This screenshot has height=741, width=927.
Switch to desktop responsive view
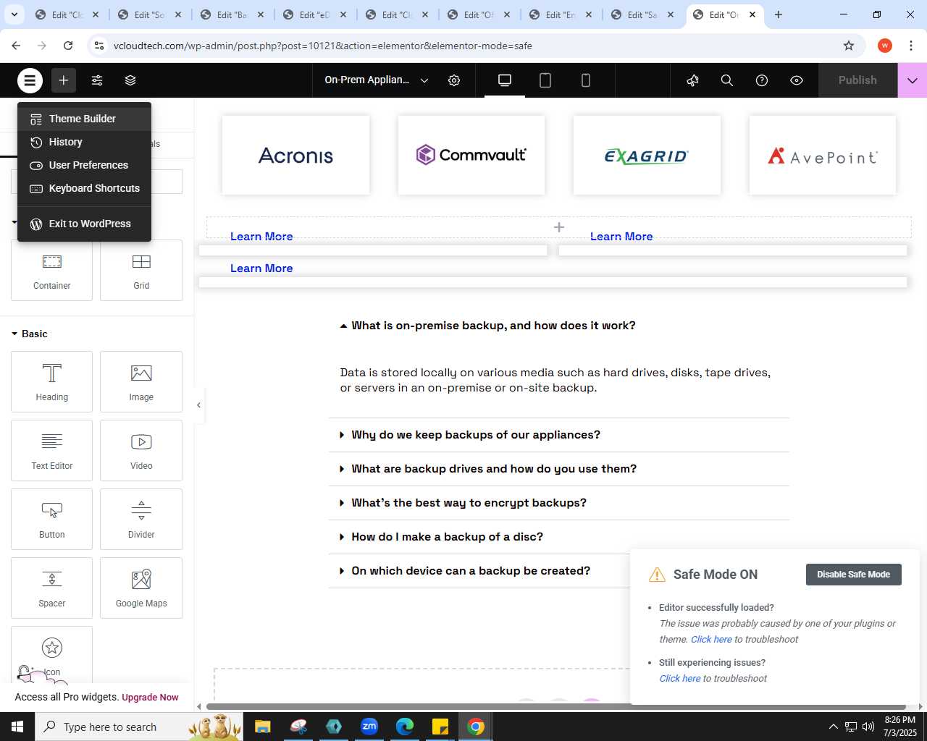tap(505, 80)
